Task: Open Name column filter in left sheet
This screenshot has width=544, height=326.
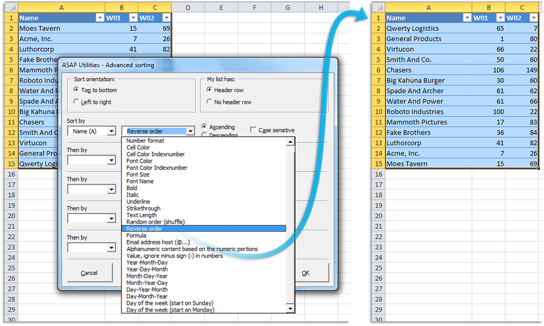Action: tap(100, 18)
